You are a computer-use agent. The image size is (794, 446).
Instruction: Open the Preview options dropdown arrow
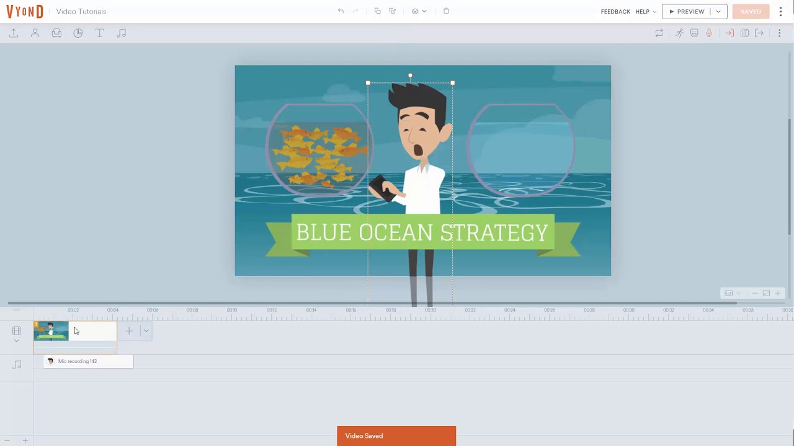[718, 12]
